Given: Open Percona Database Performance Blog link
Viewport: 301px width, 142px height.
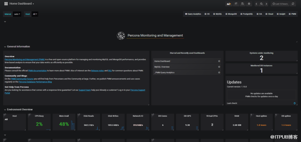Looking at the screenshot, I should pyautogui.click(x=35, y=82).
